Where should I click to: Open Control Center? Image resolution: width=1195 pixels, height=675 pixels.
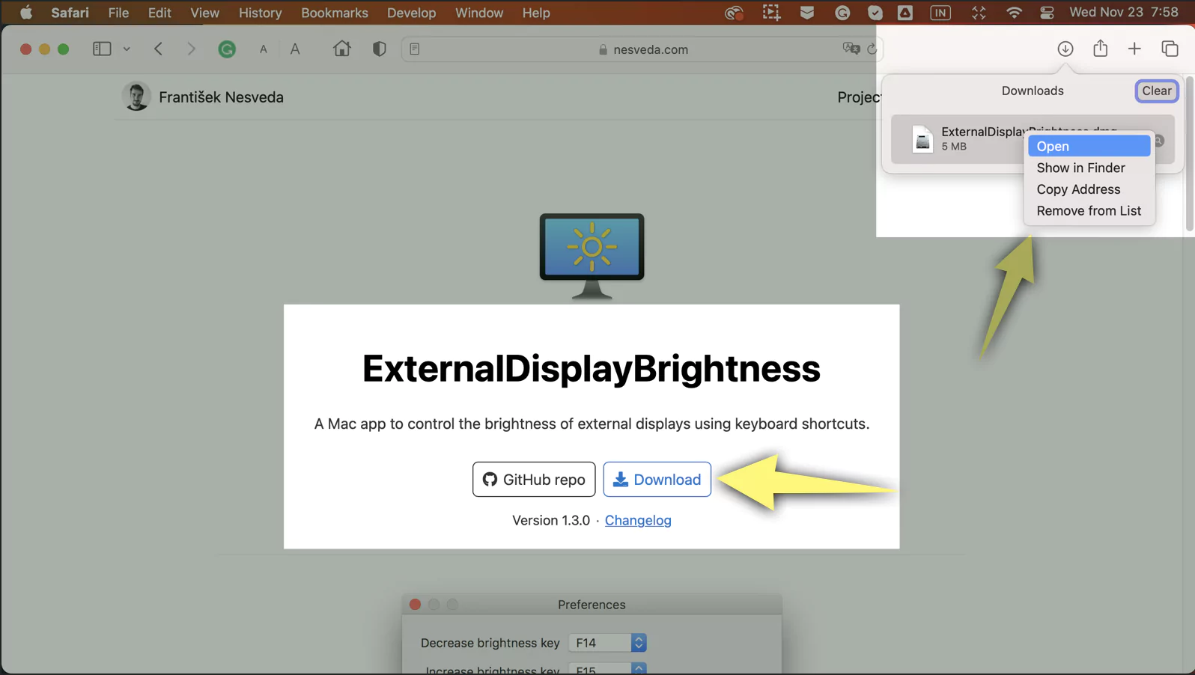click(1047, 13)
